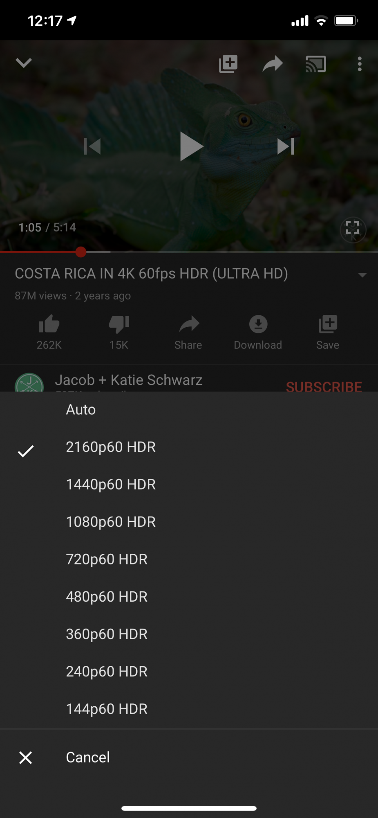Cancel the quality selection sheet
This screenshot has width=378, height=818.
pos(189,757)
